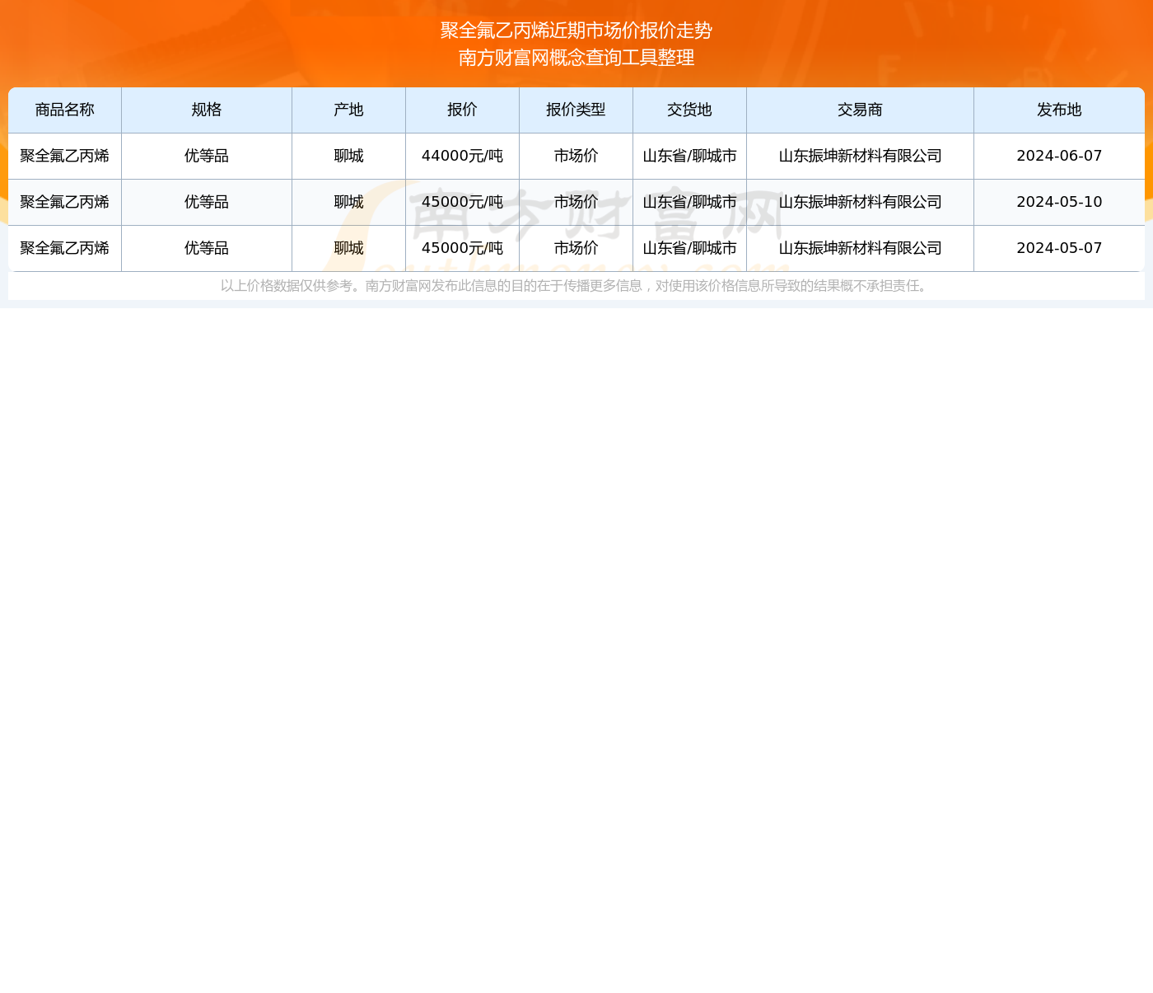
Task: Click 市场价 in the 2024-05-07 row
Action: (576, 248)
